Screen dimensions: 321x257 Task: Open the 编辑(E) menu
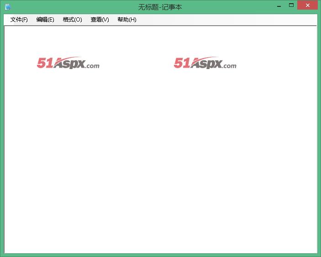pyautogui.click(x=45, y=20)
